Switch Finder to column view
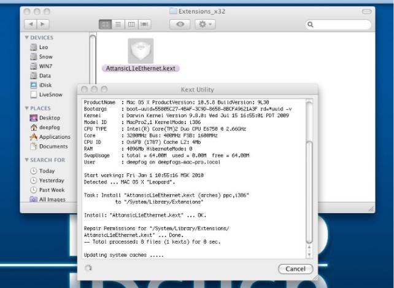Image resolution: width=394 pixels, height=288 pixels. (131, 25)
